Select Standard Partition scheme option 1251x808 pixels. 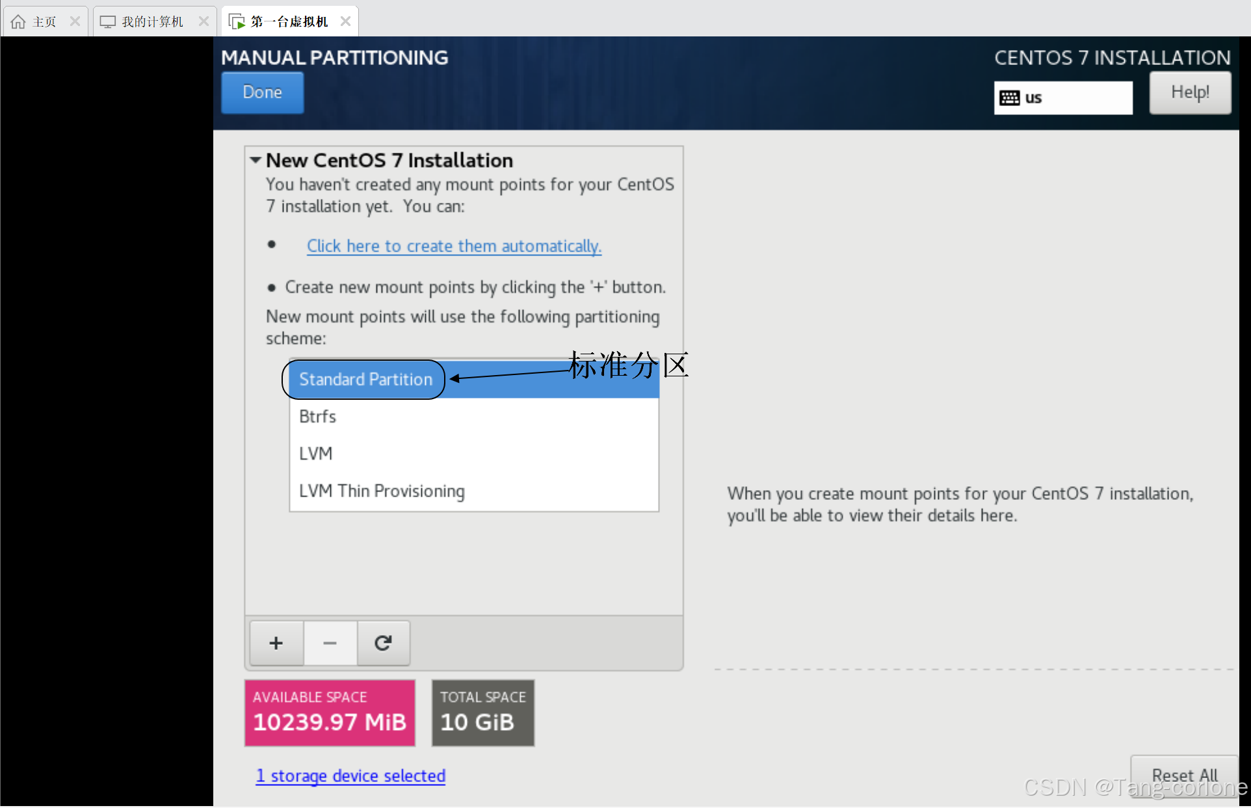point(365,380)
